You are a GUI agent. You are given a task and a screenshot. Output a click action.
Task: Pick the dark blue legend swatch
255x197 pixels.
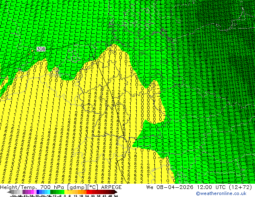point(38,192)
